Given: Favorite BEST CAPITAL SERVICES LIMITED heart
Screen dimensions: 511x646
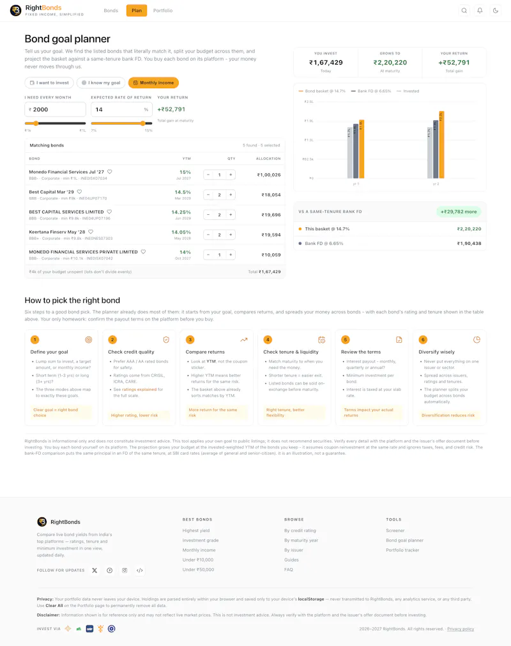Looking at the screenshot, I should [109, 212].
